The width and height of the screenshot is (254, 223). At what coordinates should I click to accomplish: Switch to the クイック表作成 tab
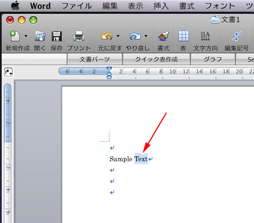156,60
